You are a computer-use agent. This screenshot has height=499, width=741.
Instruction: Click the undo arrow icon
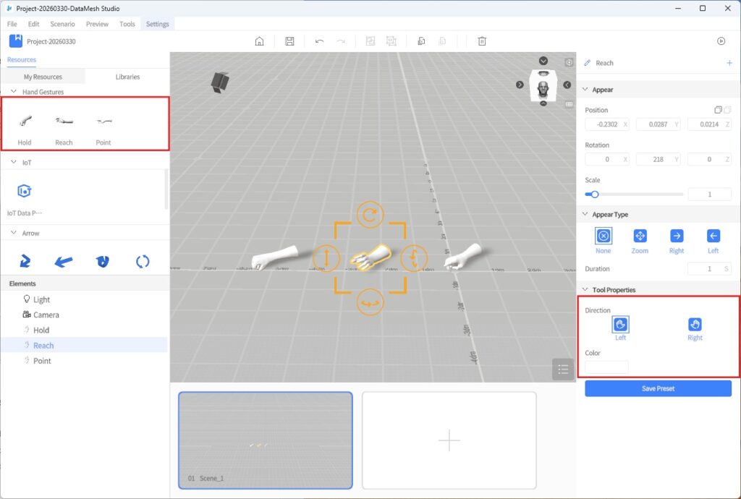tap(319, 41)
